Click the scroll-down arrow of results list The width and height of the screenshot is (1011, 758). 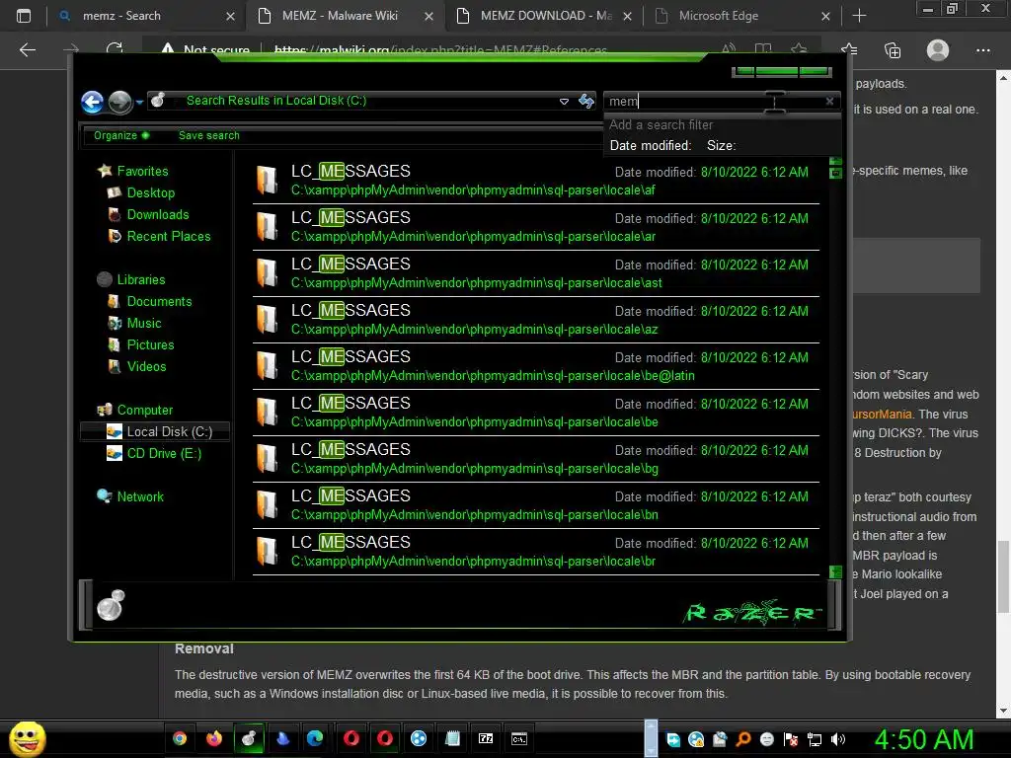point(835,571)
